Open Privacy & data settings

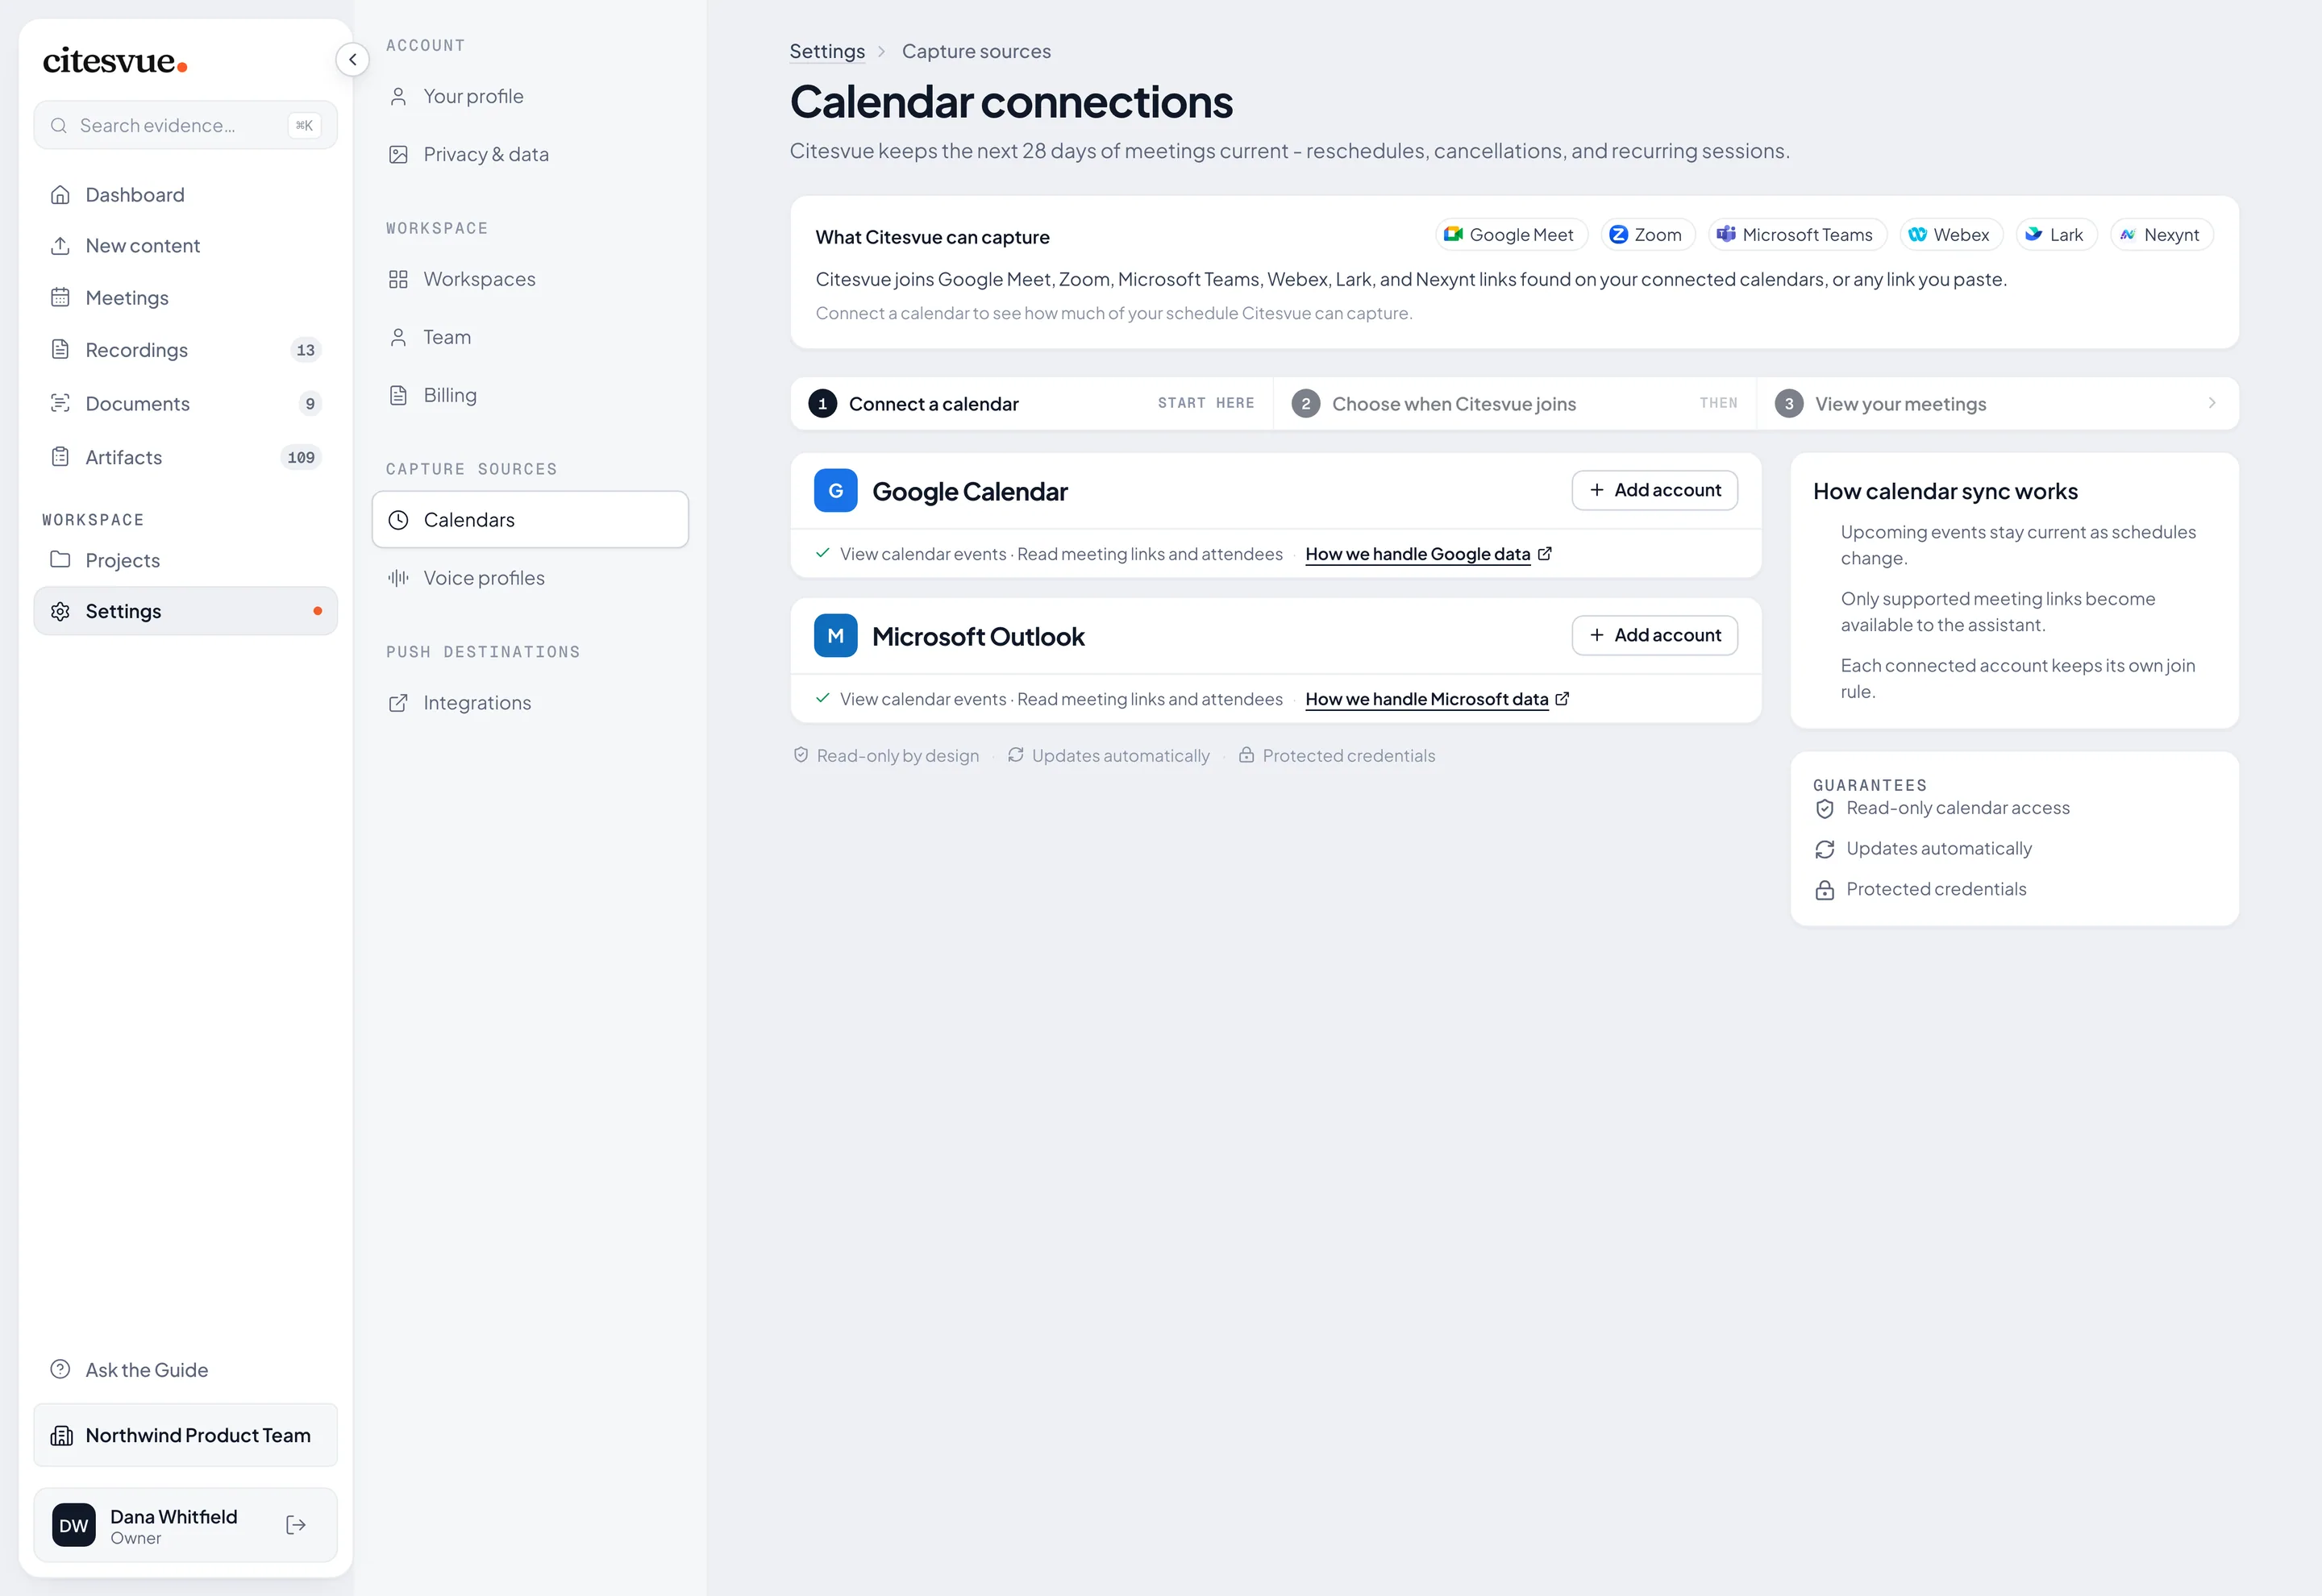(x=530, y=154)
